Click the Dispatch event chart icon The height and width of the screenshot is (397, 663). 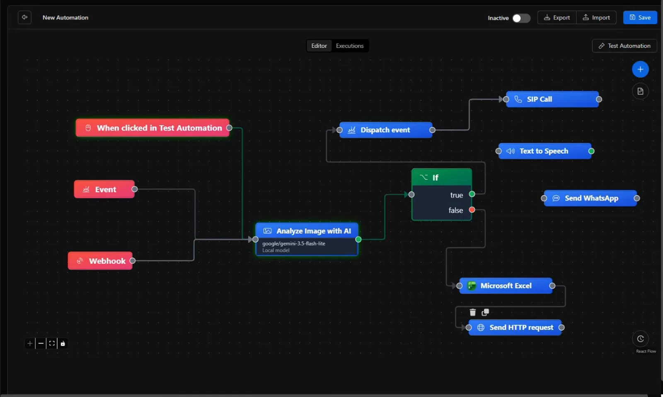pyautogui.click(x=352, y=130)
